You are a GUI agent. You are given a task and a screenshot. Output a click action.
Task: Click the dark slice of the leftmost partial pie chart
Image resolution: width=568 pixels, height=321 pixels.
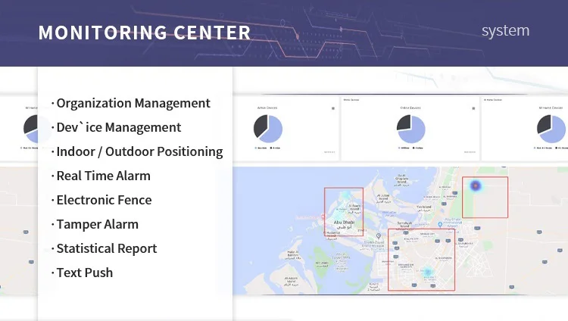pos(30,125)
